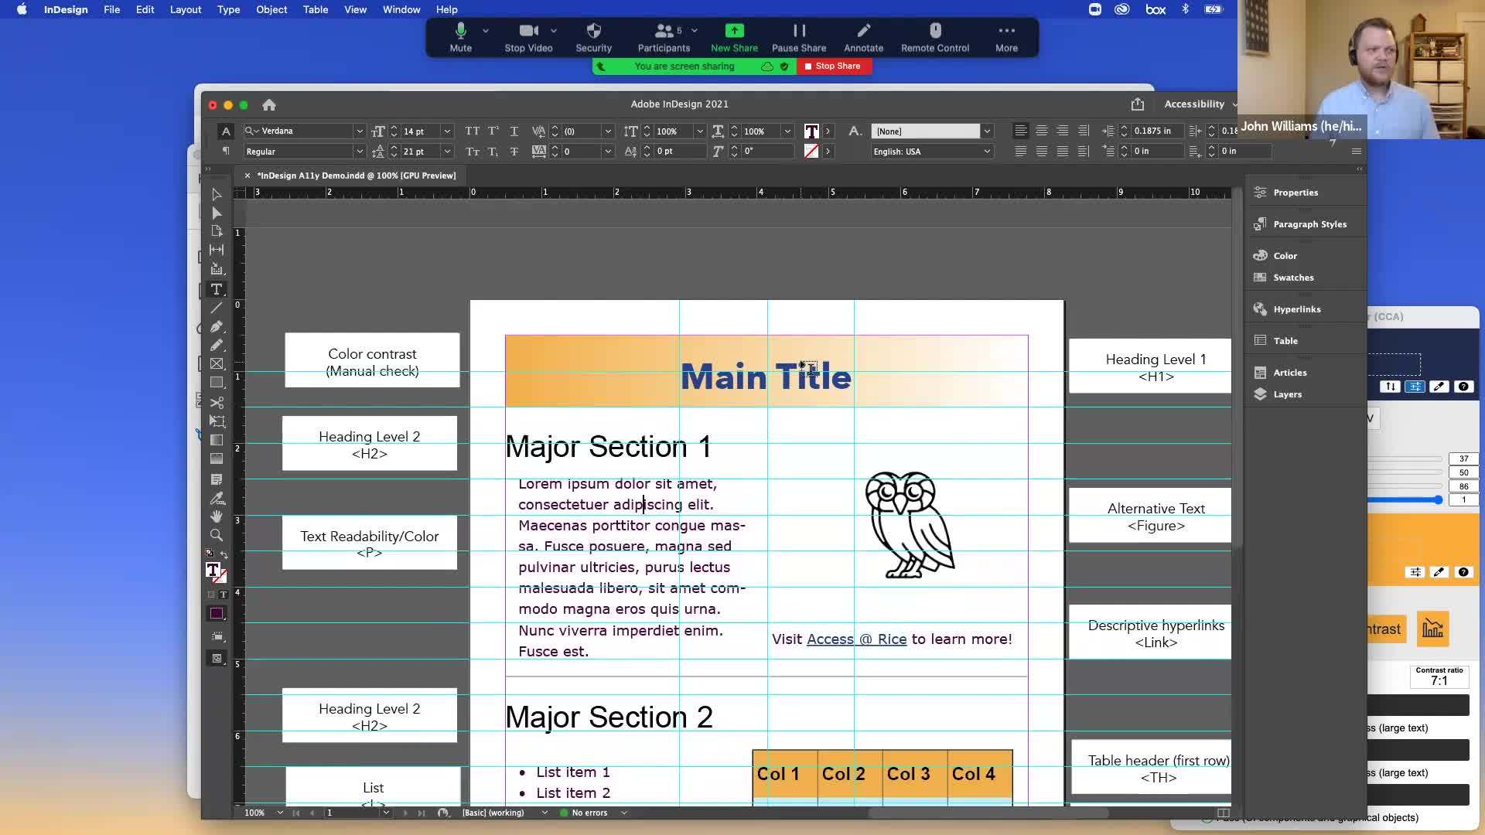Switch to Character Formatting Controls
This screenshot has height=835, width=1485.
coord(226,131)
